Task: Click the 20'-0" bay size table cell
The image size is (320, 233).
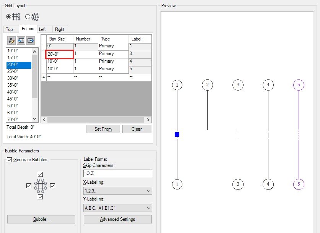Action: pyautogui.click(x=60, y=54)
